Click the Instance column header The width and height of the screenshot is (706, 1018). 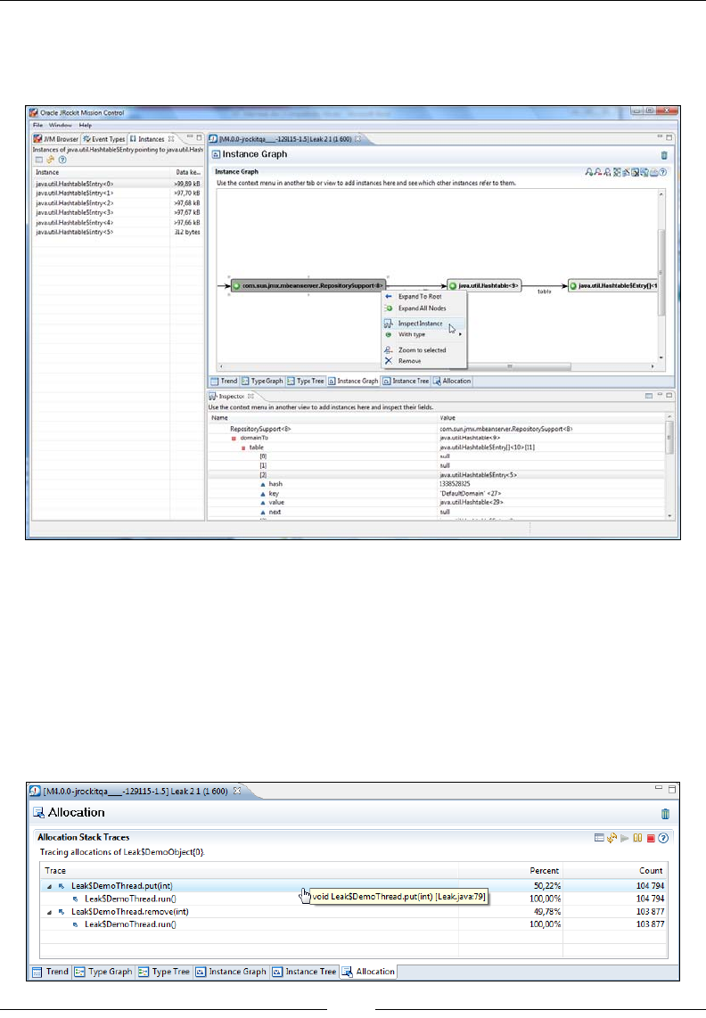click(x=102, y=172)
